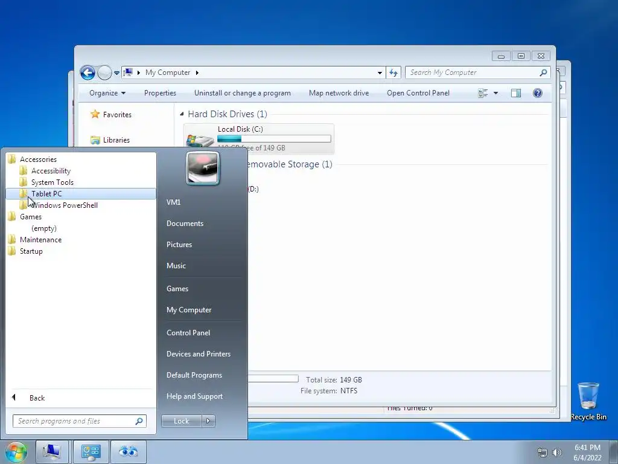The height and width of the screenshot is (464, 618).
Task: Open network icon in system tray
Action: click(x=543, y=453)
